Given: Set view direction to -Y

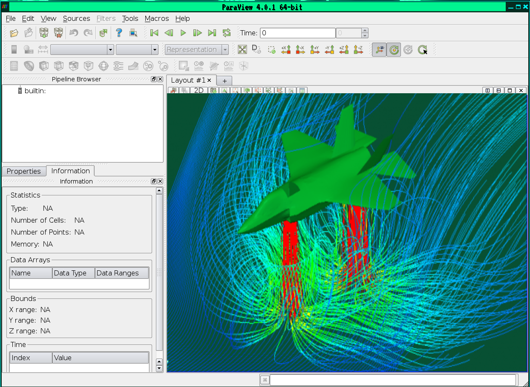Looking at the screenshot, I should click(329, 49).
